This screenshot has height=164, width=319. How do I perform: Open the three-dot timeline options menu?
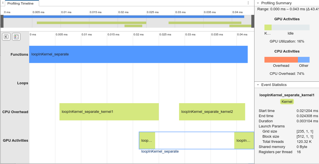(248, 3)
